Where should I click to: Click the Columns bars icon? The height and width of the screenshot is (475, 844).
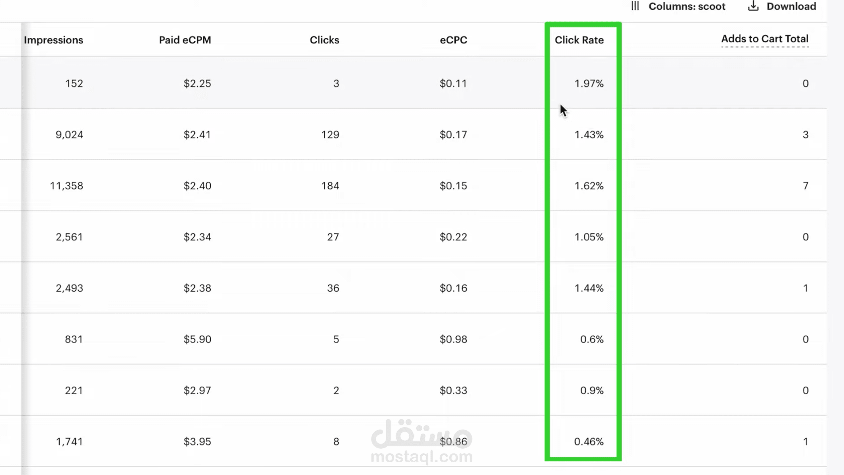(x=635, y=6)
